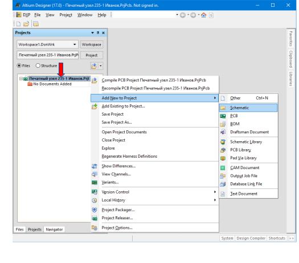Click the Project Packager icon
This screenshot has width=299, height=263.
coord(95,210)
